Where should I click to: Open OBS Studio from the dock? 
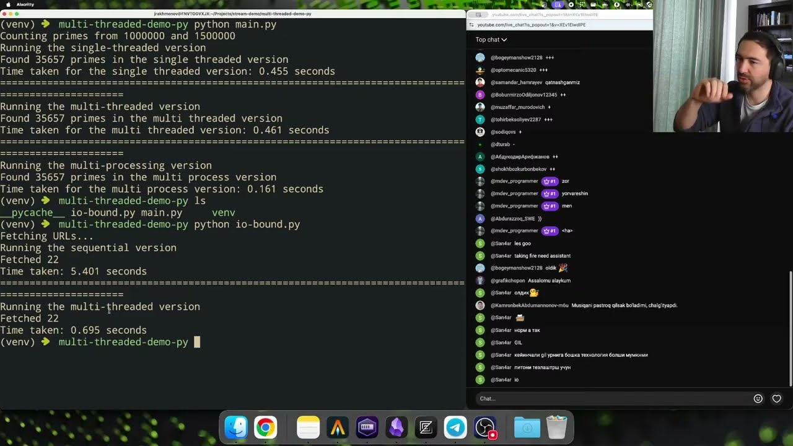(485, 427)
